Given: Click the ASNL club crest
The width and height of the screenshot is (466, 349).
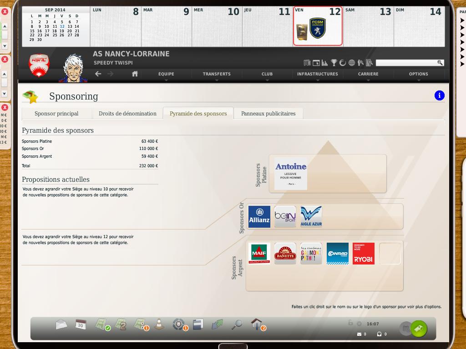Looking at the screenshot, I should pos(39,65).
